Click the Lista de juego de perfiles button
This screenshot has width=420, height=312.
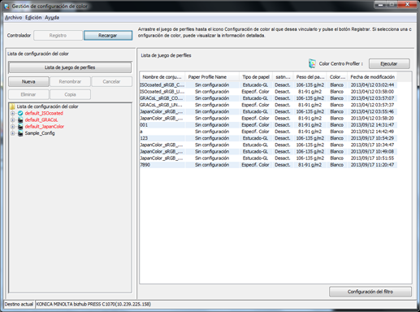[x=70, y=67]
